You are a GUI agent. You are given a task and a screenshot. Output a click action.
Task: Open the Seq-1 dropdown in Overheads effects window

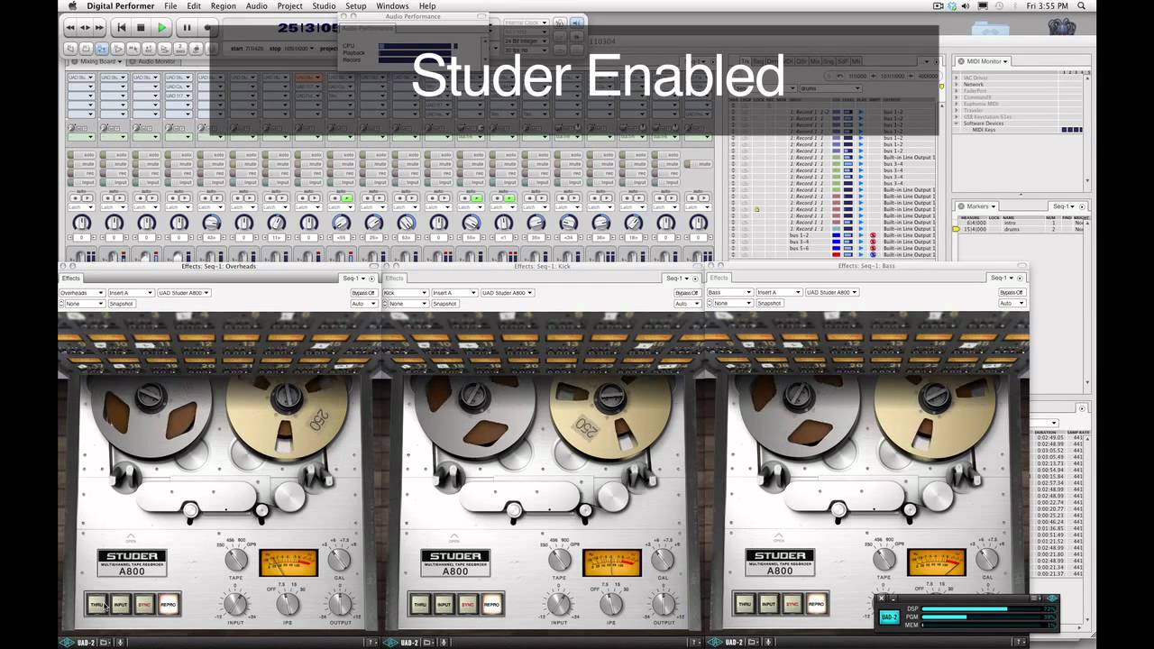pos(353,278)
